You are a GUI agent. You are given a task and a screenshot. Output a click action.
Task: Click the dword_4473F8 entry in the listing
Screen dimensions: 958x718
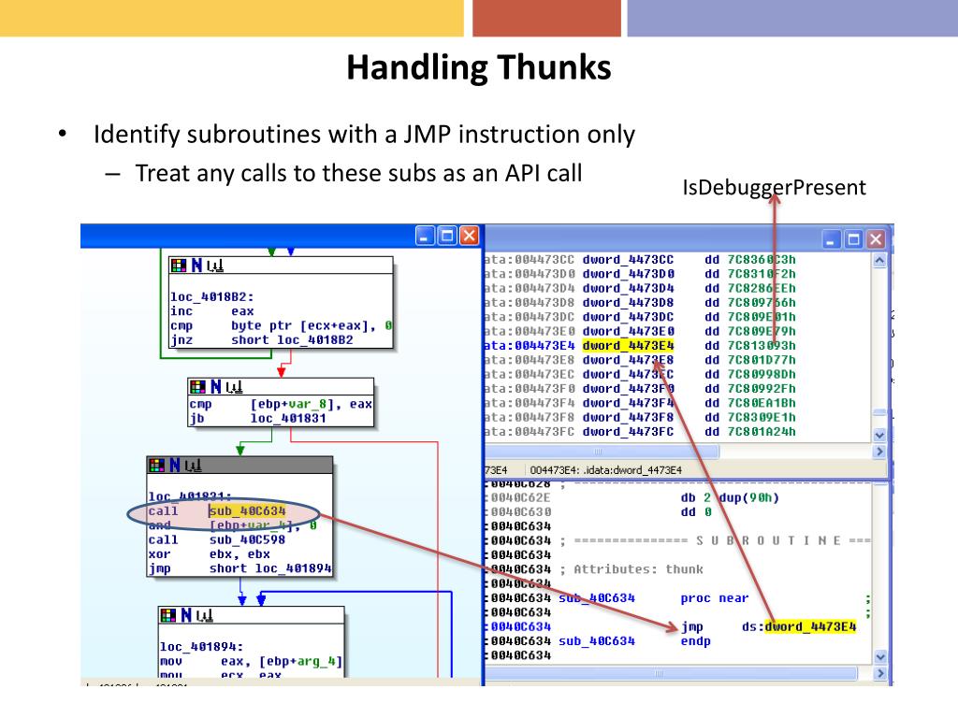pos(628,418)
